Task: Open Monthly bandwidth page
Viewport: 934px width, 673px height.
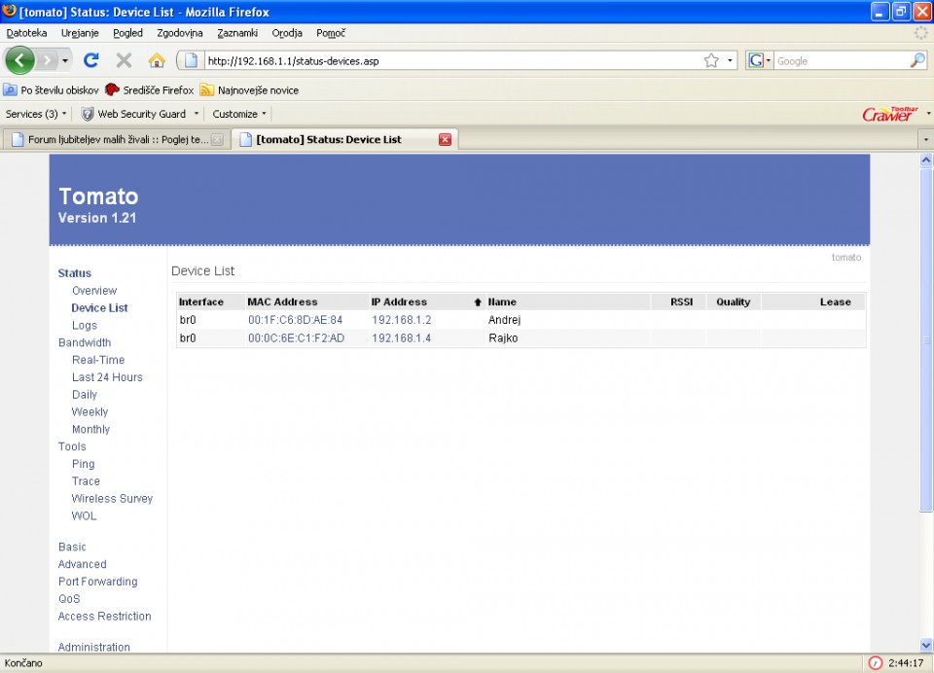Action: pyautogui.click(x=90, y=429)
